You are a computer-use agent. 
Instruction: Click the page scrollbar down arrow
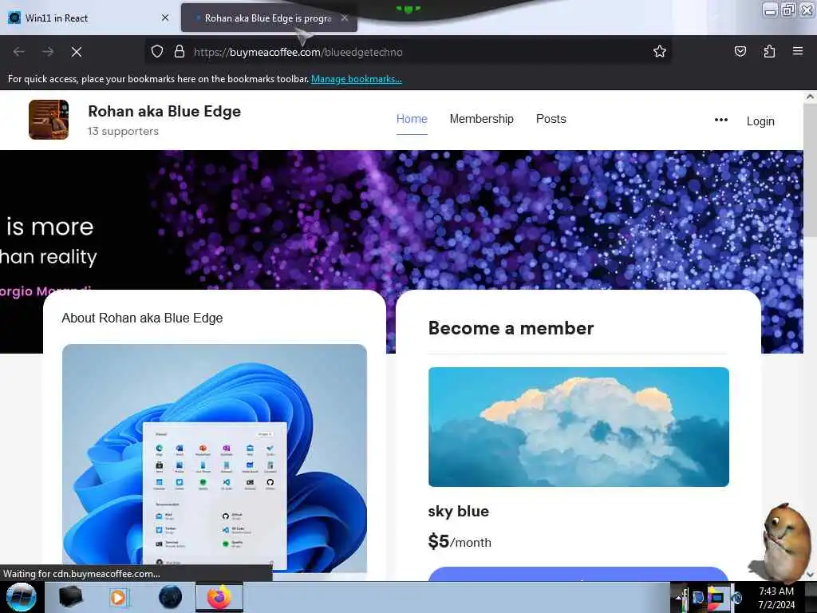coord(810,575)
